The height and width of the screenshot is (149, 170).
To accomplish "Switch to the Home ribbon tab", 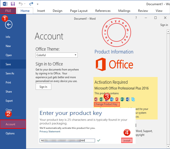I will pyautogui.click(x=25, y=11).
